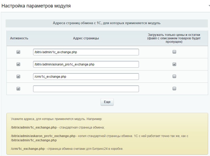This screenshot has width=210, height=156.
Task: Click the Загружать только цены column header
Action: [174, 38]
